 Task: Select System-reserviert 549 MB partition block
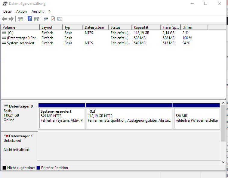(x=62, y=116)
